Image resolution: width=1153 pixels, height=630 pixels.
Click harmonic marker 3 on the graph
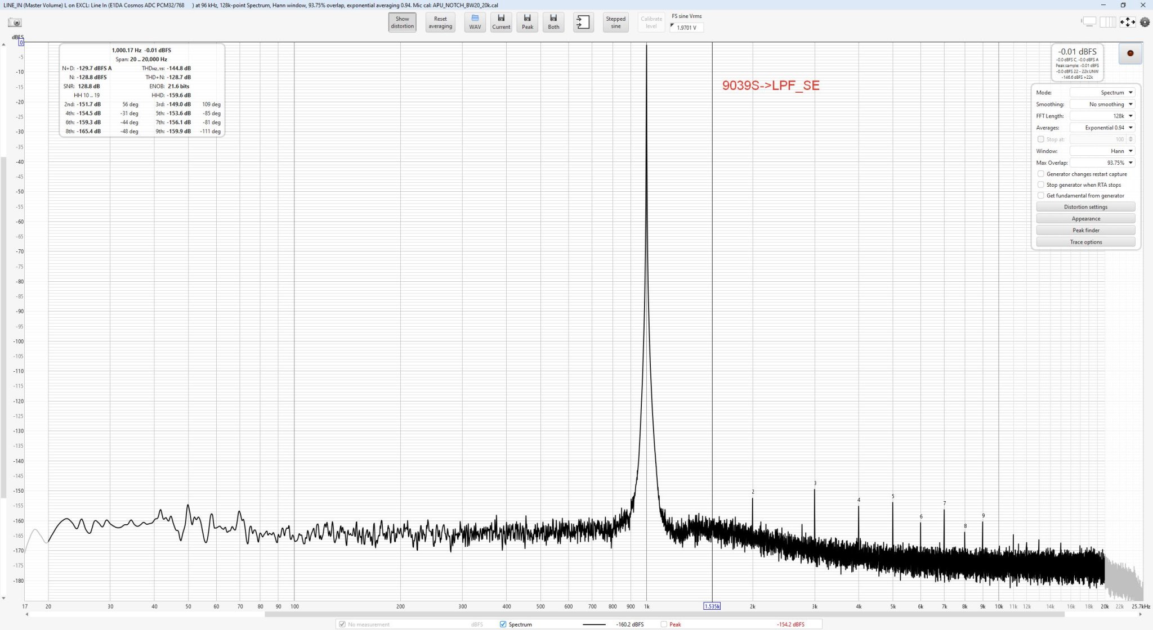(815, 483)
